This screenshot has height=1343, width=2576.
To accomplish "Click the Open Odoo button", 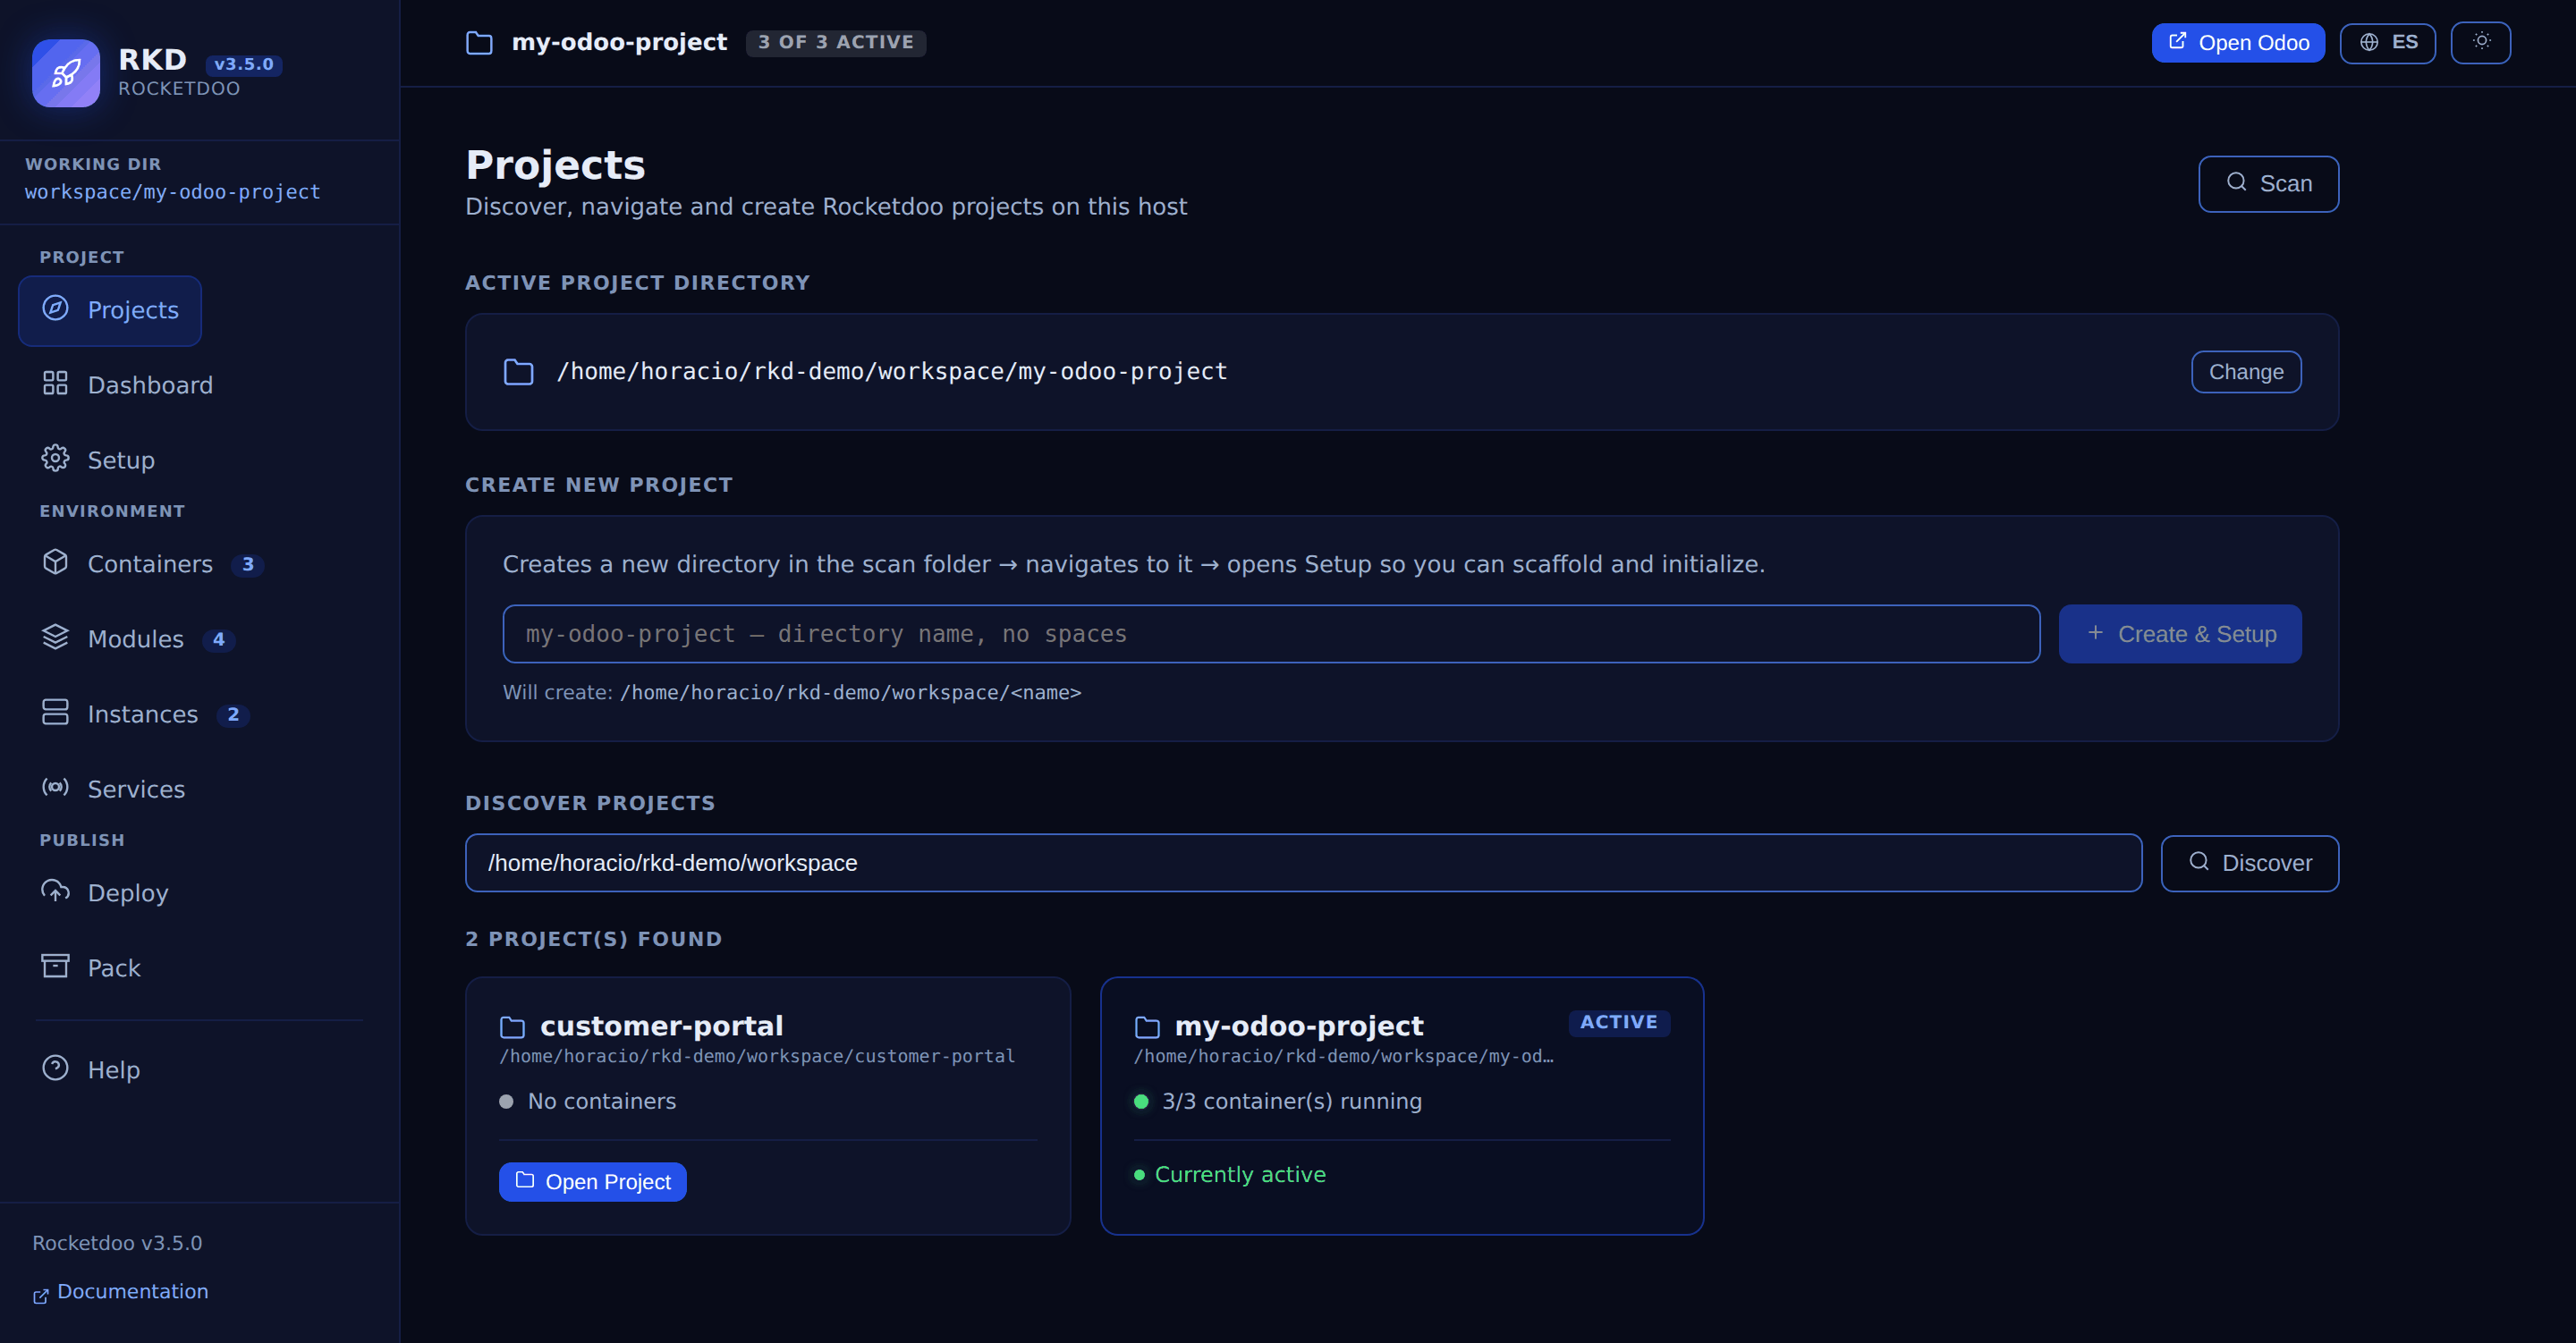I will pos(2238,43).
